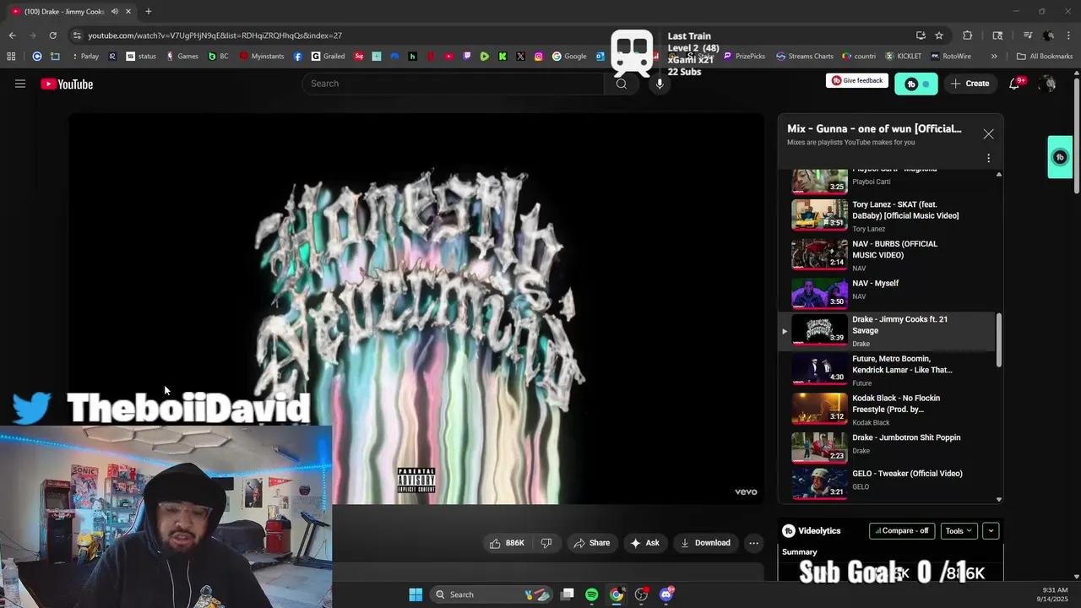Open the Myinstants bookmark
This screenshot has height=608, width=1081.
tap(263, 57)
